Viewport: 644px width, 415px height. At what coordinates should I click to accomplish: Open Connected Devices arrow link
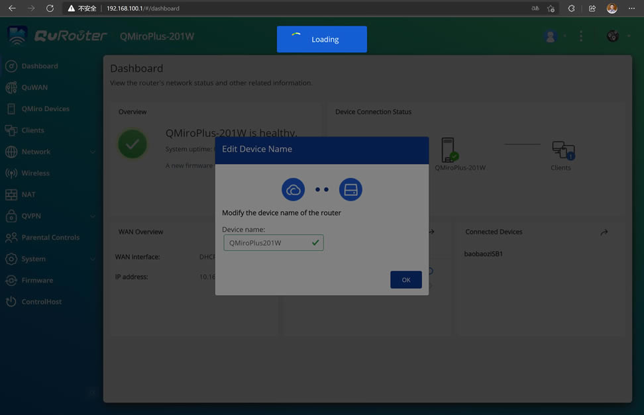tap(604, 232)
